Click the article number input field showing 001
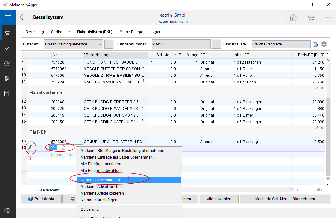Image resolution: width=336 pixels, height=218 pixels. [x=62, y=148]
